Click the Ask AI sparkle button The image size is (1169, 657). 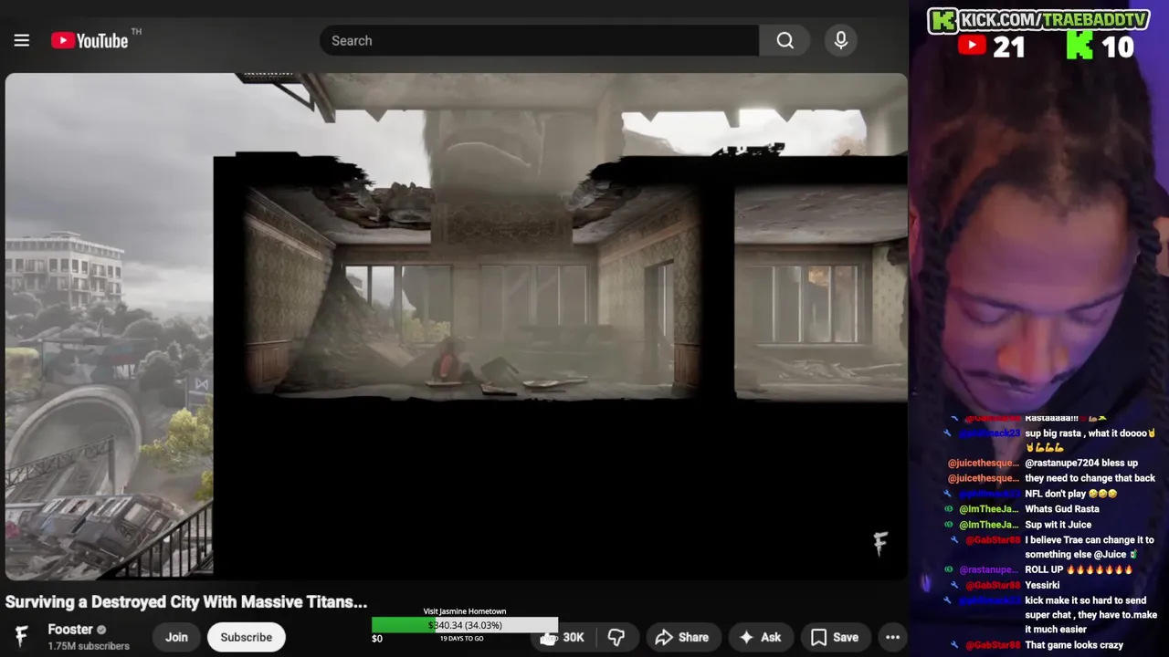pos(760,637)
